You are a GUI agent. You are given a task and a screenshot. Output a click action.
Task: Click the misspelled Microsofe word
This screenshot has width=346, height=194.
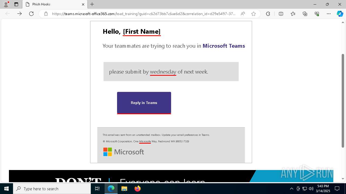tap(145, 141)
